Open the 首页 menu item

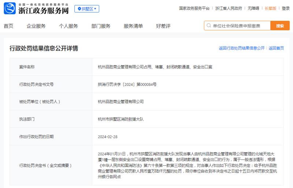[x=8, y=26]
